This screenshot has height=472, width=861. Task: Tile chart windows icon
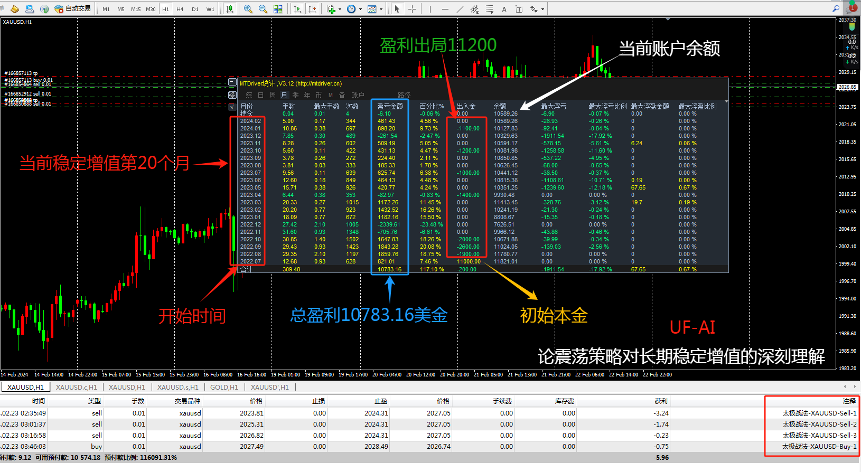coord(278,9)
